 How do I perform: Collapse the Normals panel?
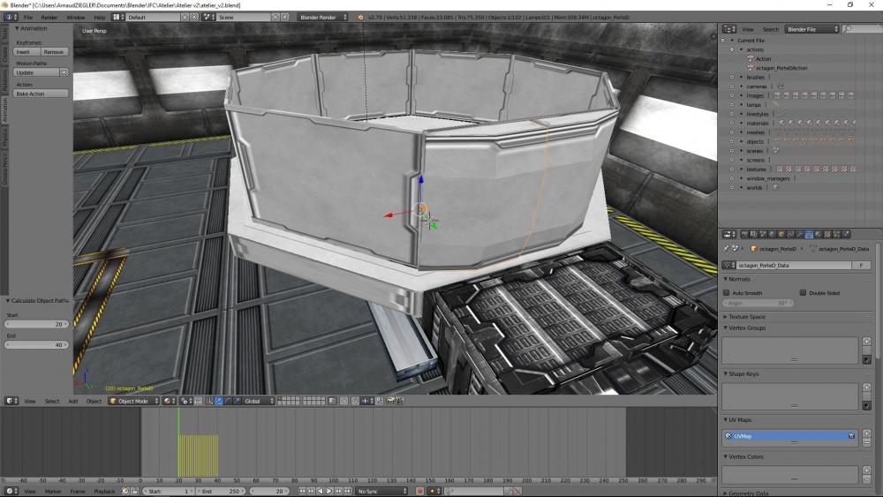726,279
